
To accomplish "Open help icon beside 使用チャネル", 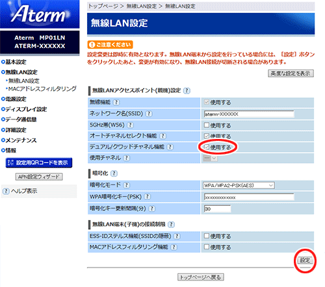I will pos(127,158).
